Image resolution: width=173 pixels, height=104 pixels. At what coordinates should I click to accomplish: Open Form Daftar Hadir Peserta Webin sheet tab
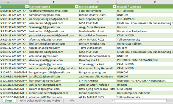point(40,101)
